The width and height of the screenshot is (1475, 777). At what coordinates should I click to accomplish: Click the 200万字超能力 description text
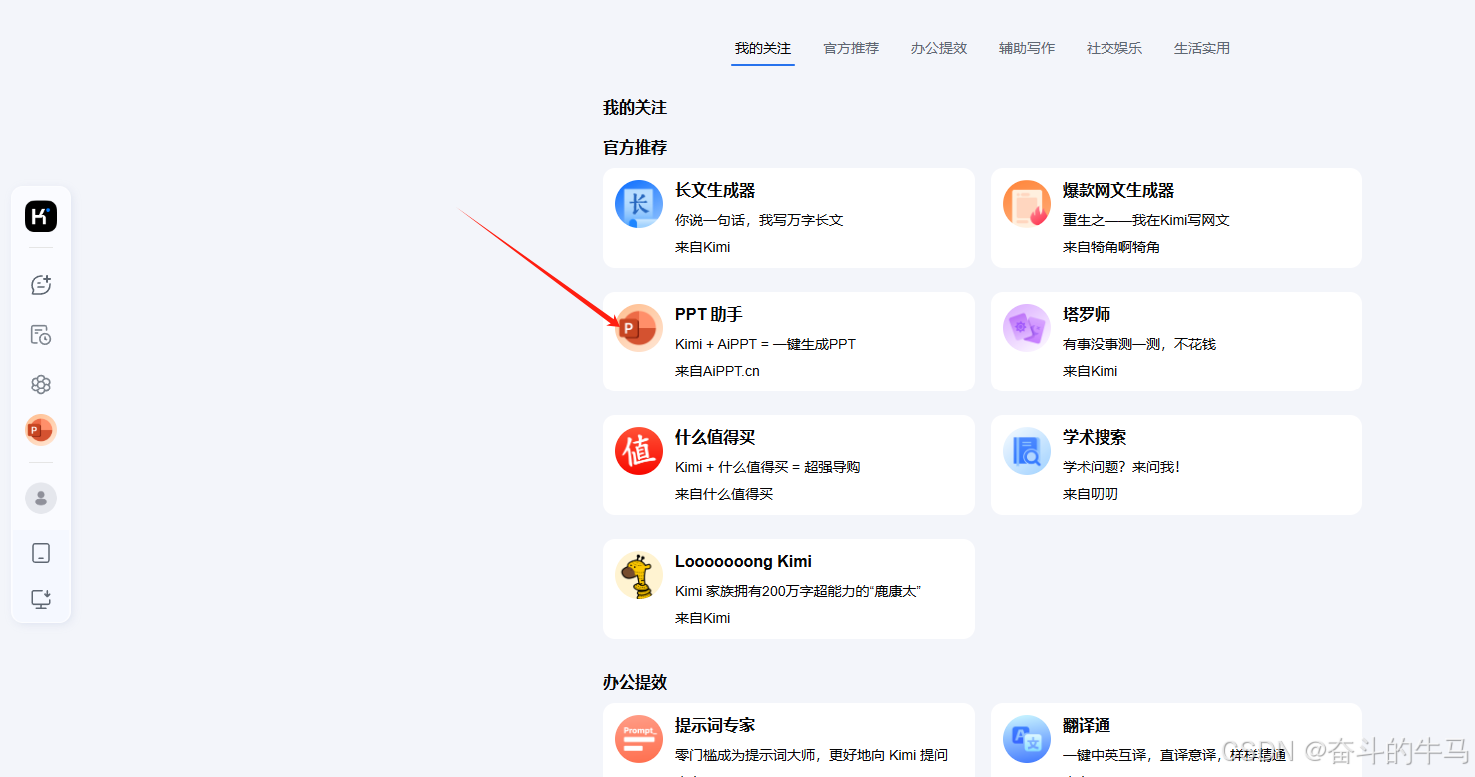(x=798, y=591)
